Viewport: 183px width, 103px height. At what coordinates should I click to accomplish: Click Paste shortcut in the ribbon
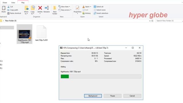[x=14, y=13]
